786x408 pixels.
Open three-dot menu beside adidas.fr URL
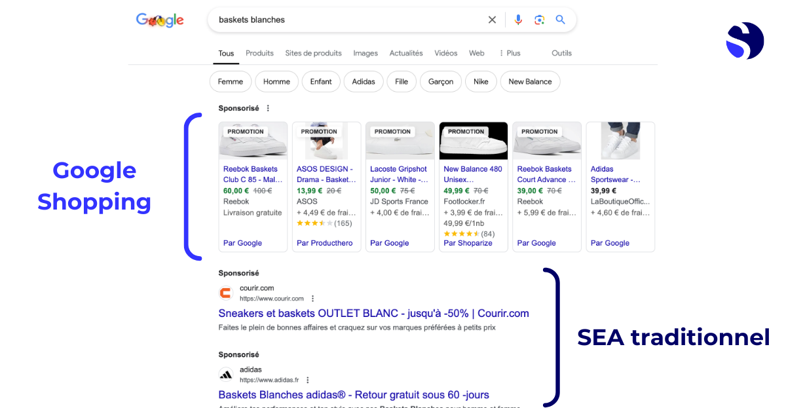pyautogui.click(x=307, y=380)
